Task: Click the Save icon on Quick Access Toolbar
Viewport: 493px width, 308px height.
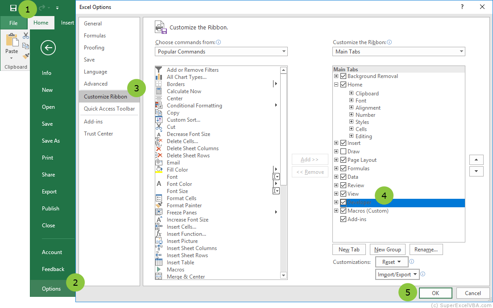Action: tap(12, 7)
